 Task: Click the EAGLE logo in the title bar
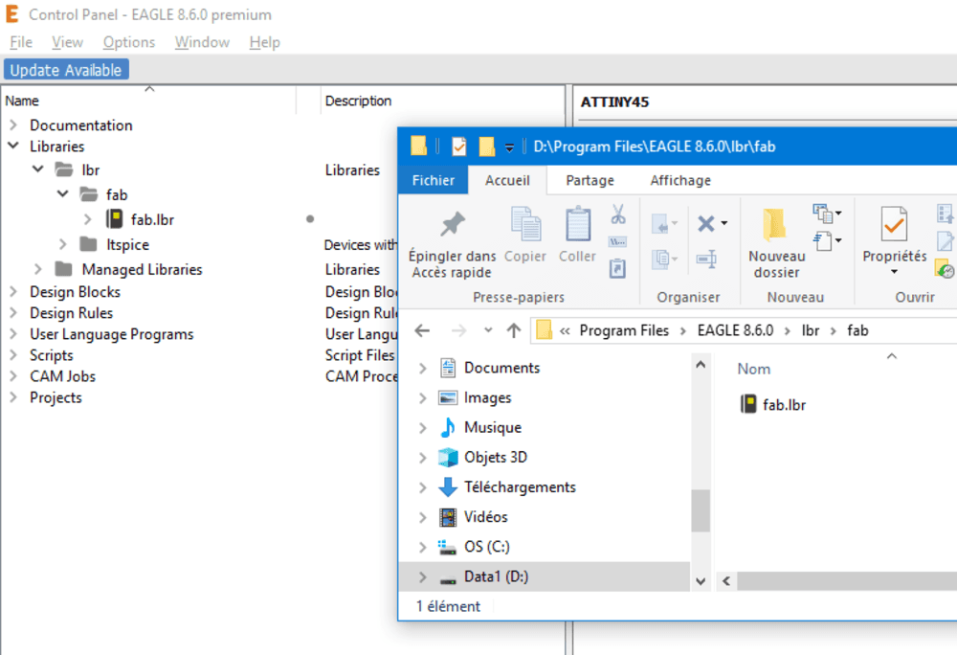click(11, 14)
